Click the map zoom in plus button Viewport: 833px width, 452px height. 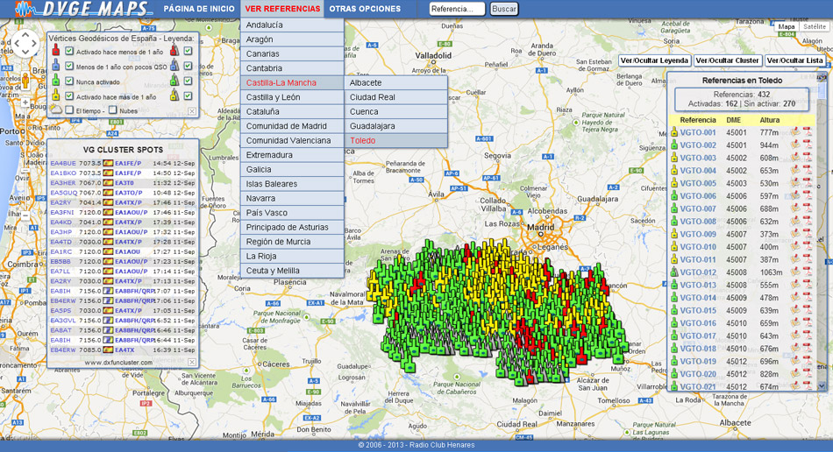point(25,102)
